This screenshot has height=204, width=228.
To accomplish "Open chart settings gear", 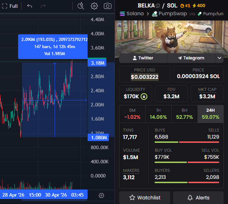I will [94, 6].
